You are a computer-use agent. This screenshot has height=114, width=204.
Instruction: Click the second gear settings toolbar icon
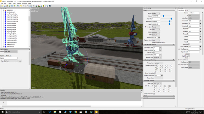point(50,6)
